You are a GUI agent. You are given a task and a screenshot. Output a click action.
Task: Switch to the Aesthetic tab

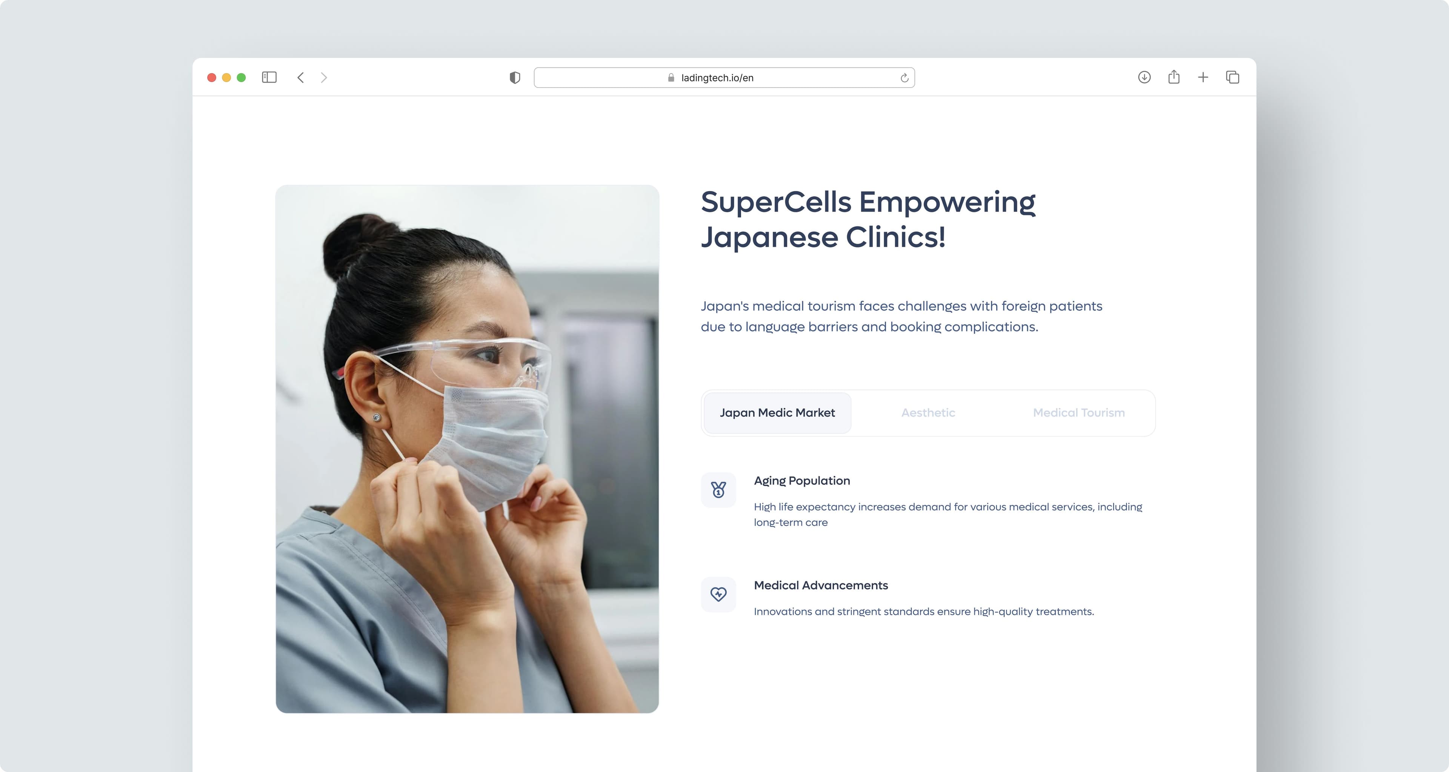point(928,413)
